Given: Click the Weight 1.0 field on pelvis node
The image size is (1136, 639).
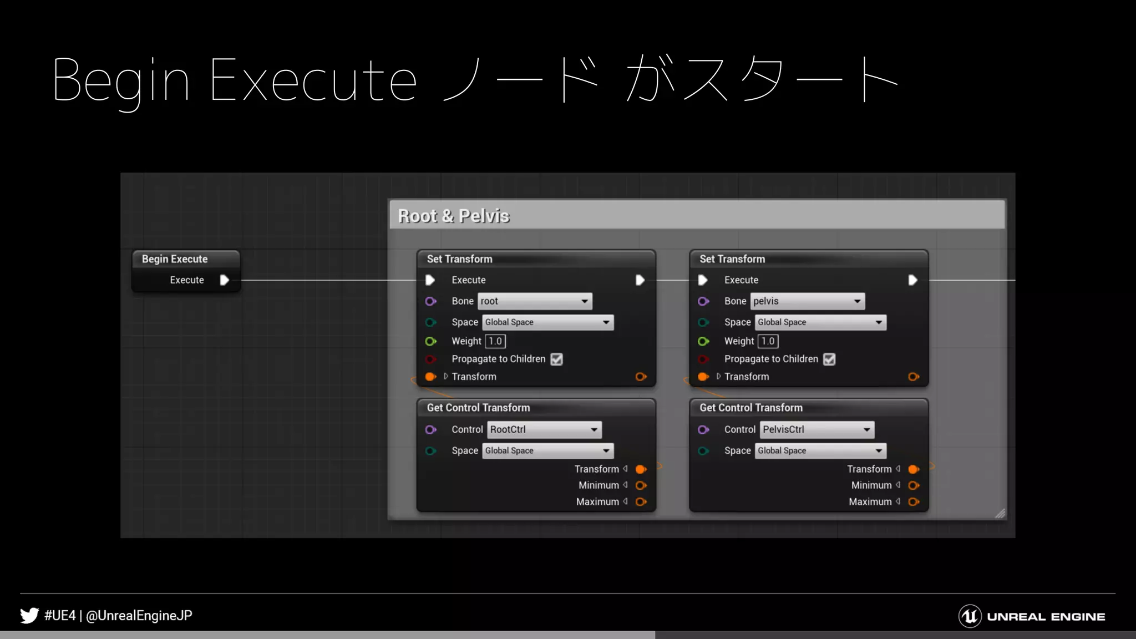Looking at the screenshot, I should point(768,342).
